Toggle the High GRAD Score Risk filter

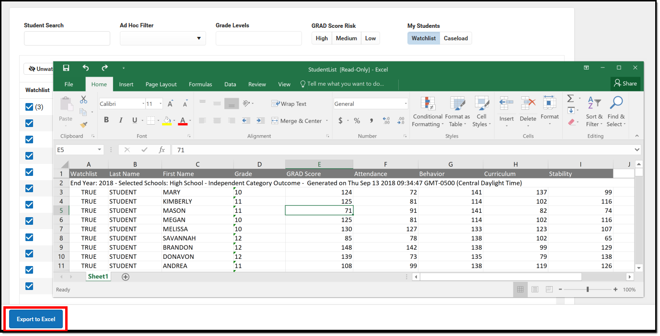[x=322, y=38]
